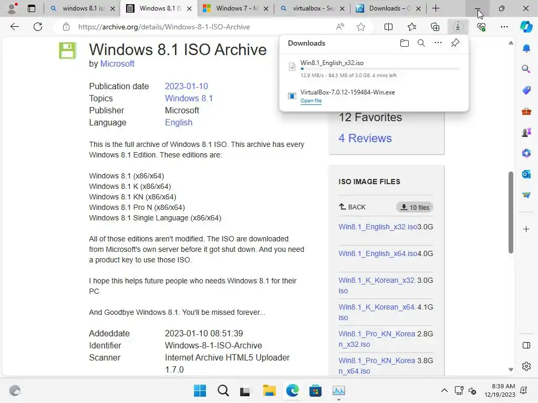538x403 pixels.
Task: Open publication date 2023-01-10 link
Action: [187, 87]
